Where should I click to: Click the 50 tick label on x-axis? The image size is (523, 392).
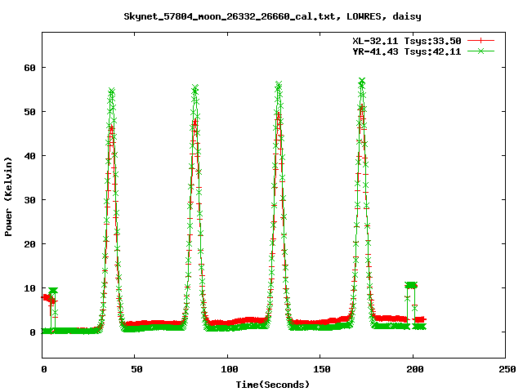coord(136,369)
